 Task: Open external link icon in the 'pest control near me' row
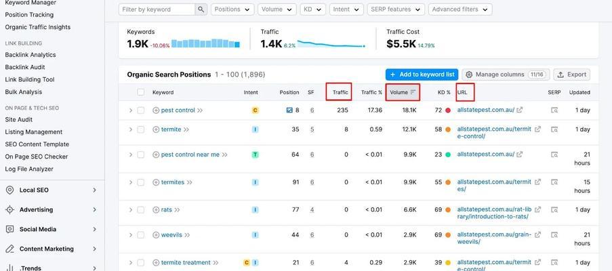tap(520, 154)
